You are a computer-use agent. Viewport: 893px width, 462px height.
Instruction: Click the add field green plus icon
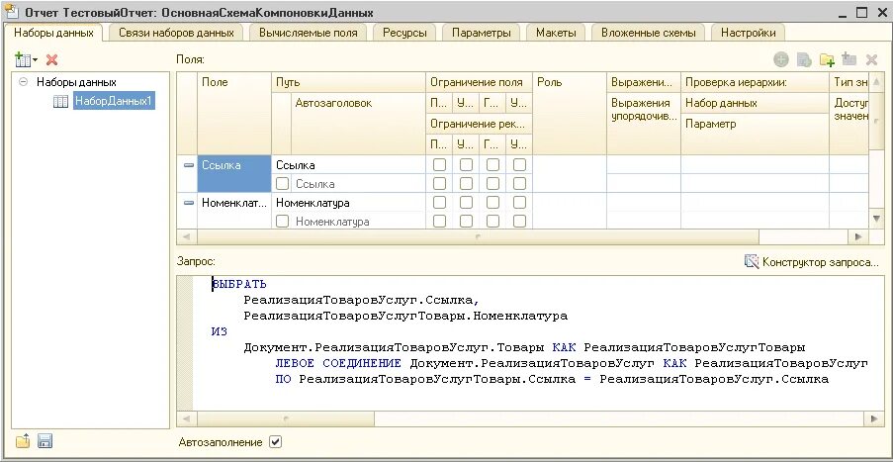point(780,59)
